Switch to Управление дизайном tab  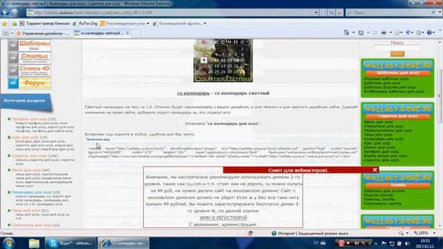(43, 33)
